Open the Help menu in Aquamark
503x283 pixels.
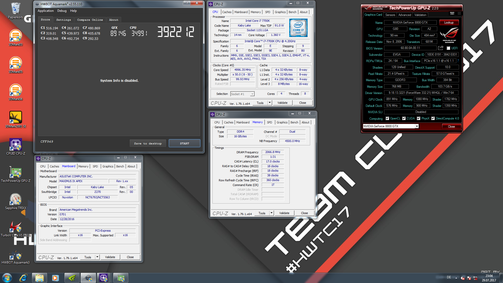pos(73,11)
